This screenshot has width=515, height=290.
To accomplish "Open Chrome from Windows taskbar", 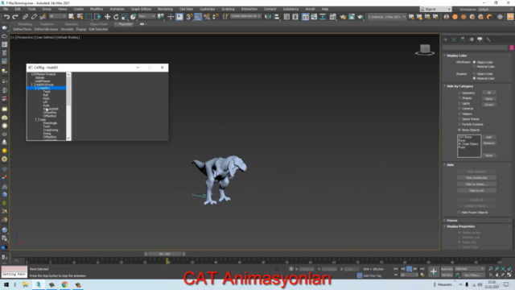I will point(64,284).
